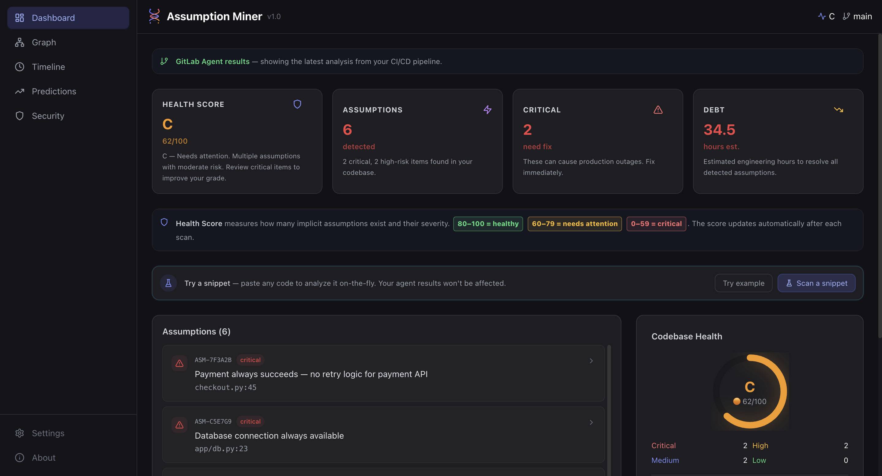Click the activity pulse icon beside grade C
The height and width of the screenshot is (476, 882).
tap(821, 16)
